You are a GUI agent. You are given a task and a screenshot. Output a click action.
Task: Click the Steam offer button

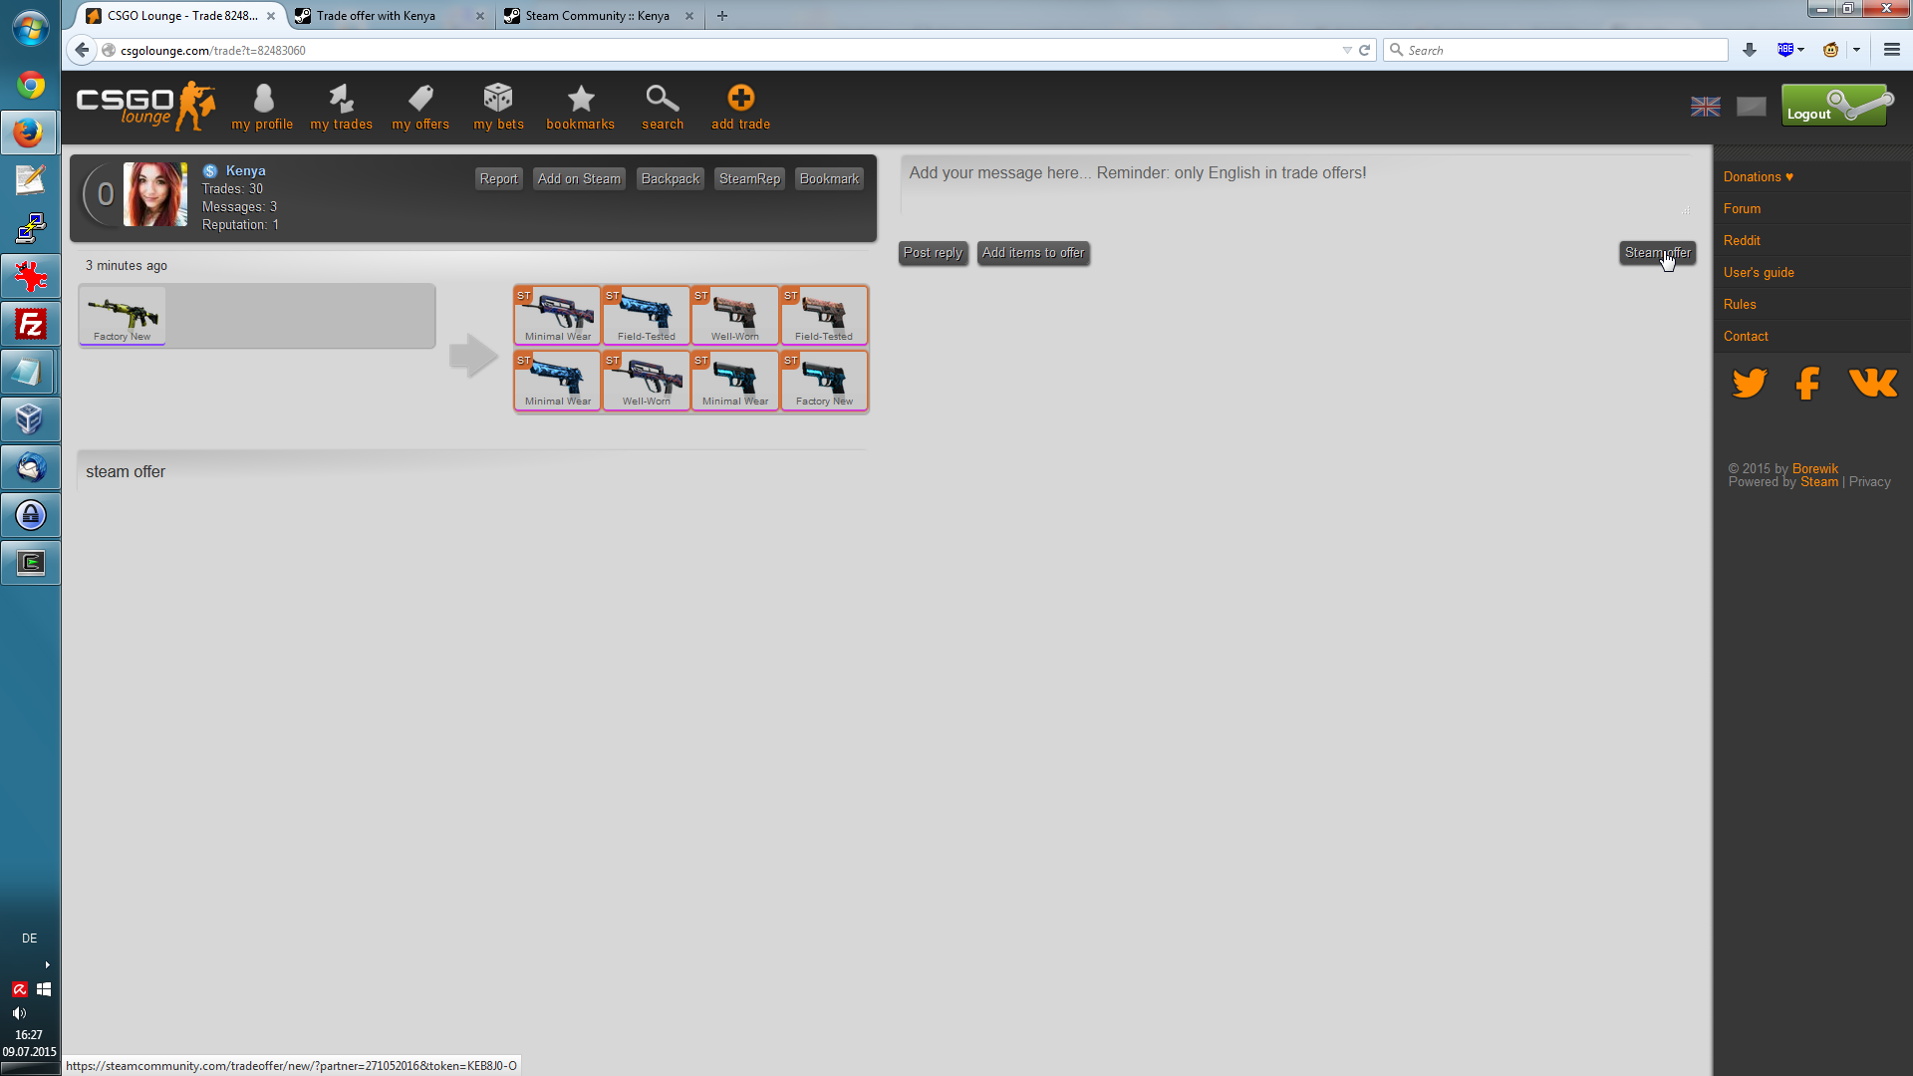point(1657,253)
